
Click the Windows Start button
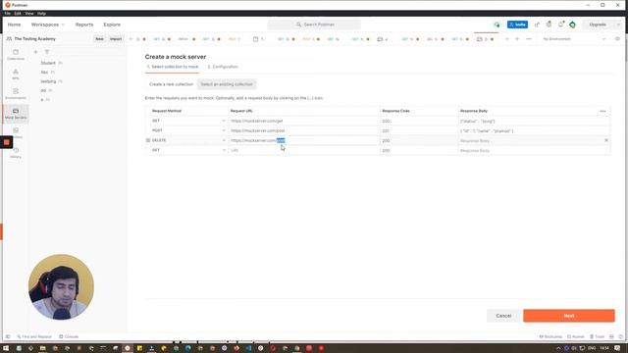6,348
